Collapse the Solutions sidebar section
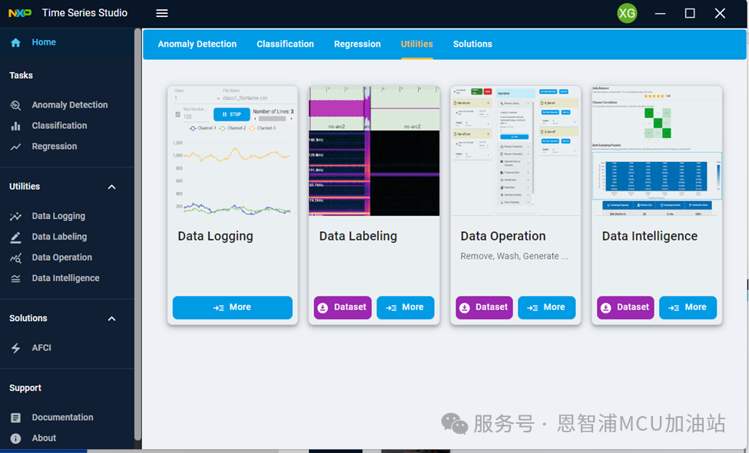 pyautogui.click(x=112, y=319)
